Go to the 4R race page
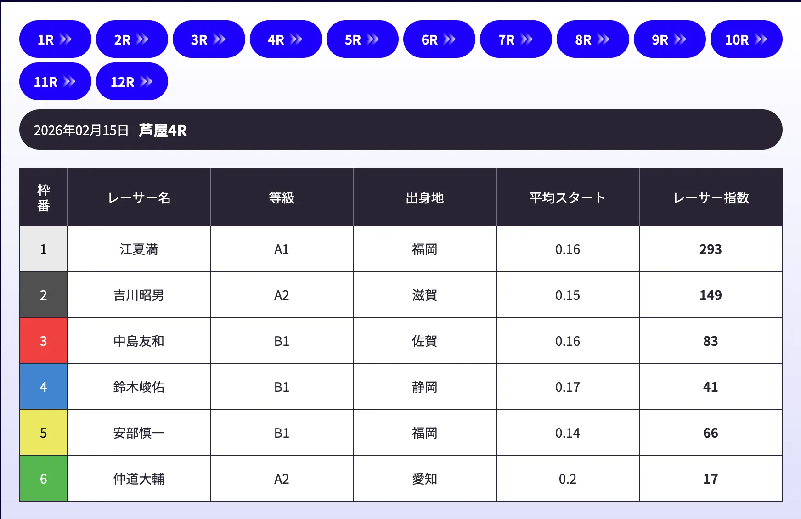This screenshot has width=801, height=519. point(285,39)
